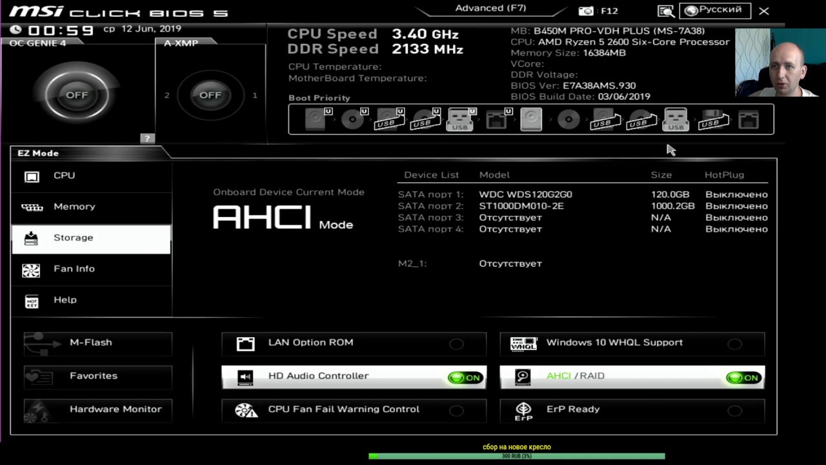Click the webcam overlay thumbnail
The image size is (826, 465).
pos(780,63)
